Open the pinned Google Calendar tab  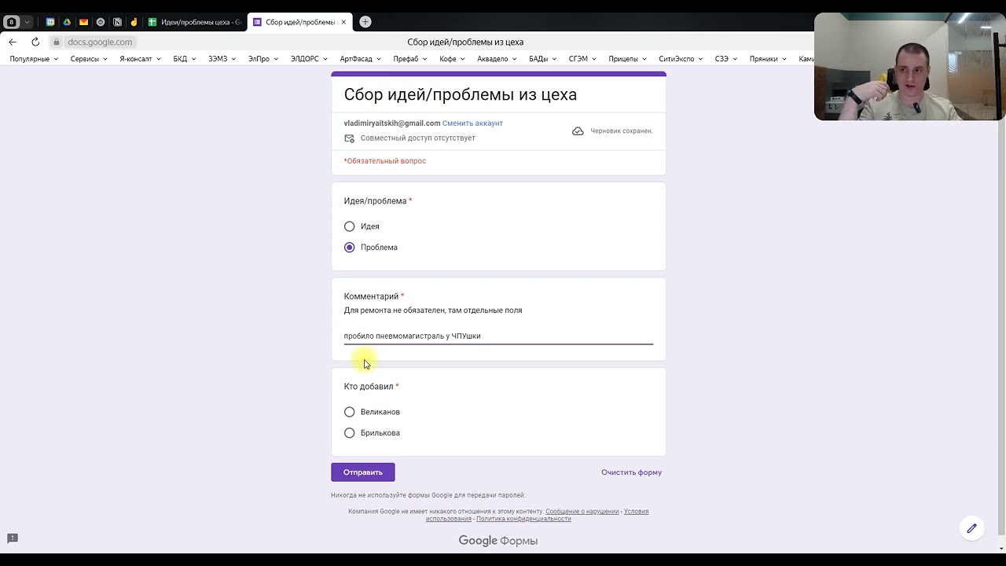pos(50,22)
